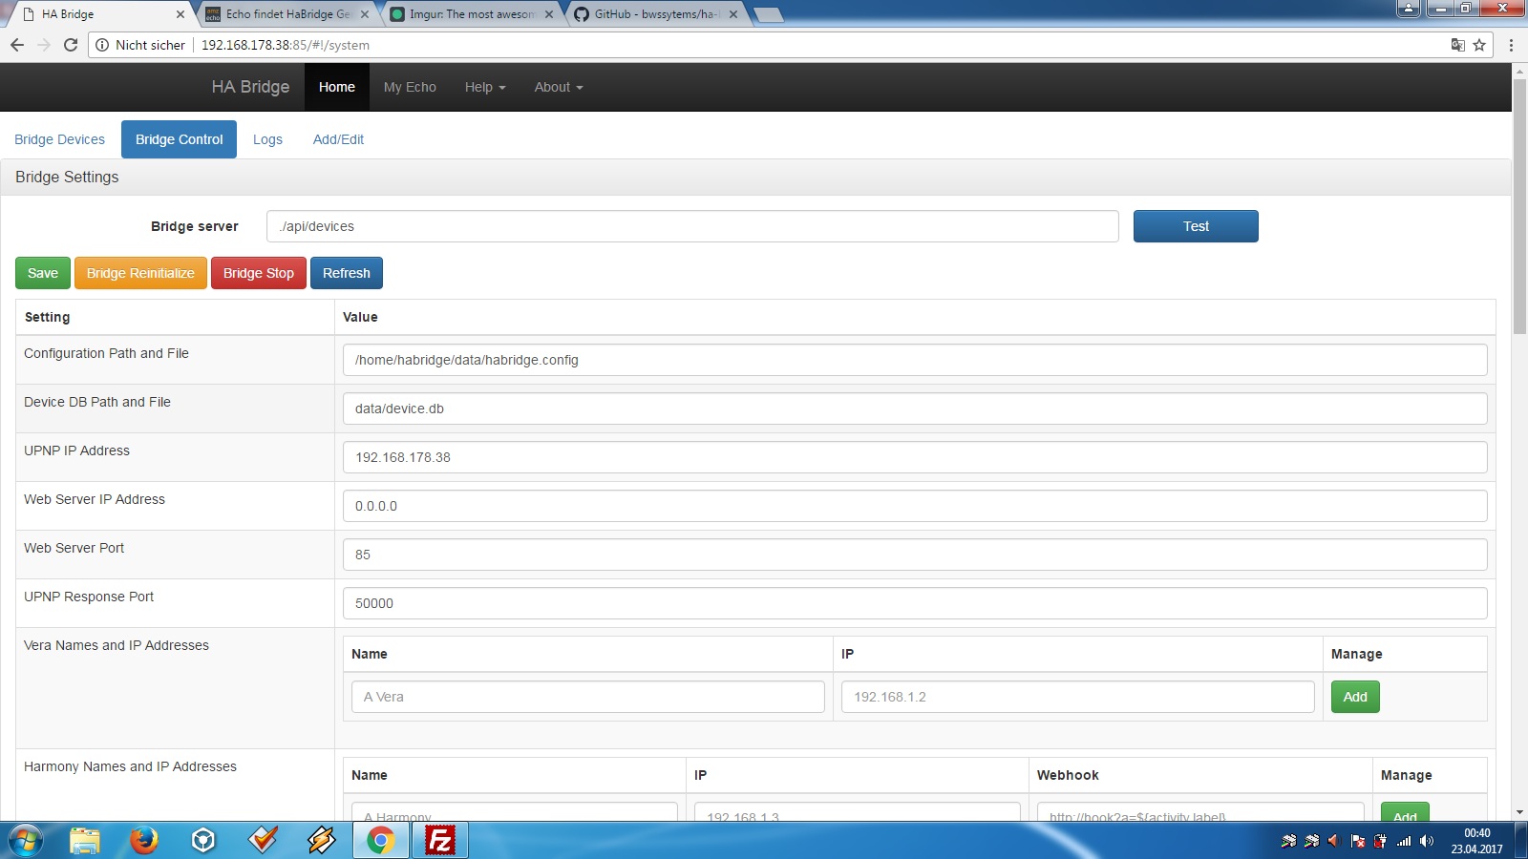
Task: Open the Logs tab
Action: tap(267, 139)
